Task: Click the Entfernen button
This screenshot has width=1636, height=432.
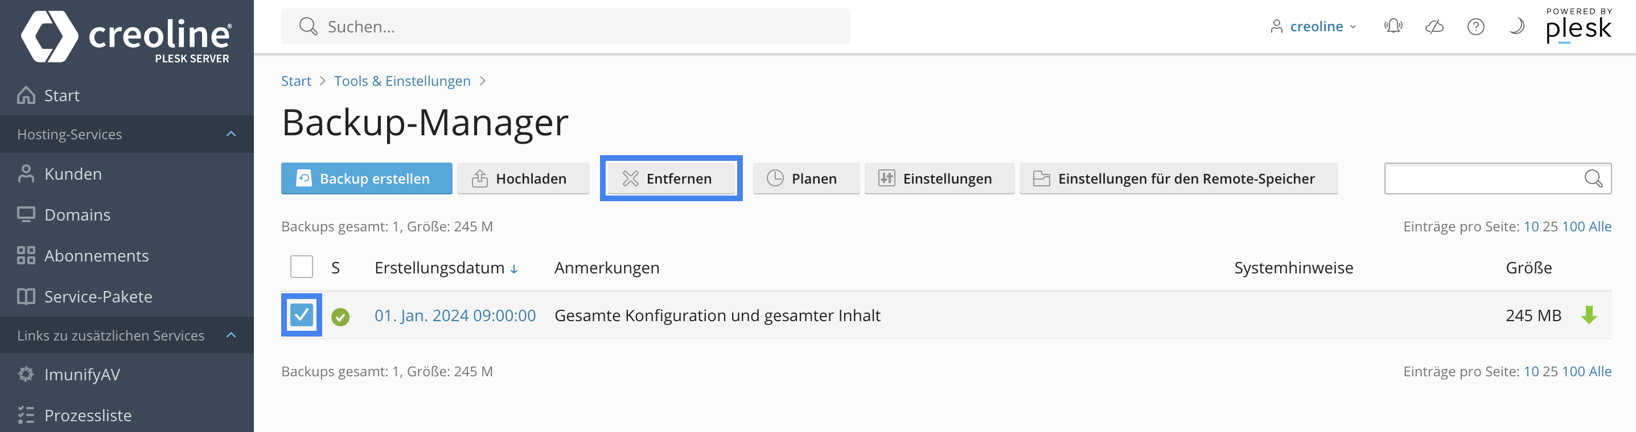Action: click(671, 178)
